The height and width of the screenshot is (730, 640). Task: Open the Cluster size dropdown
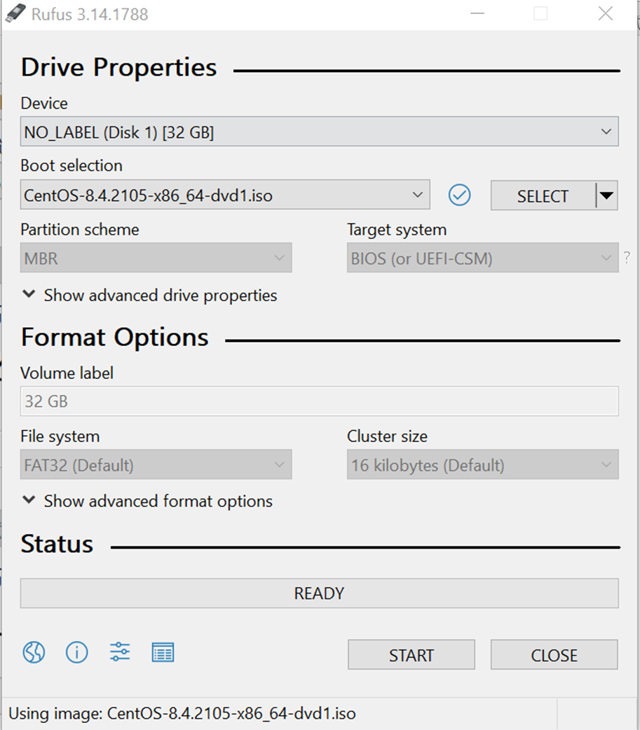(482, 464)
